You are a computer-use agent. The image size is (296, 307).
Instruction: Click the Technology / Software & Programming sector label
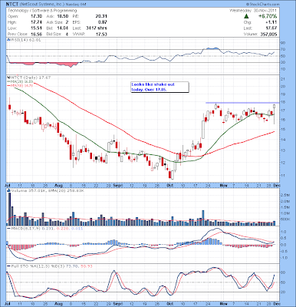42,11
